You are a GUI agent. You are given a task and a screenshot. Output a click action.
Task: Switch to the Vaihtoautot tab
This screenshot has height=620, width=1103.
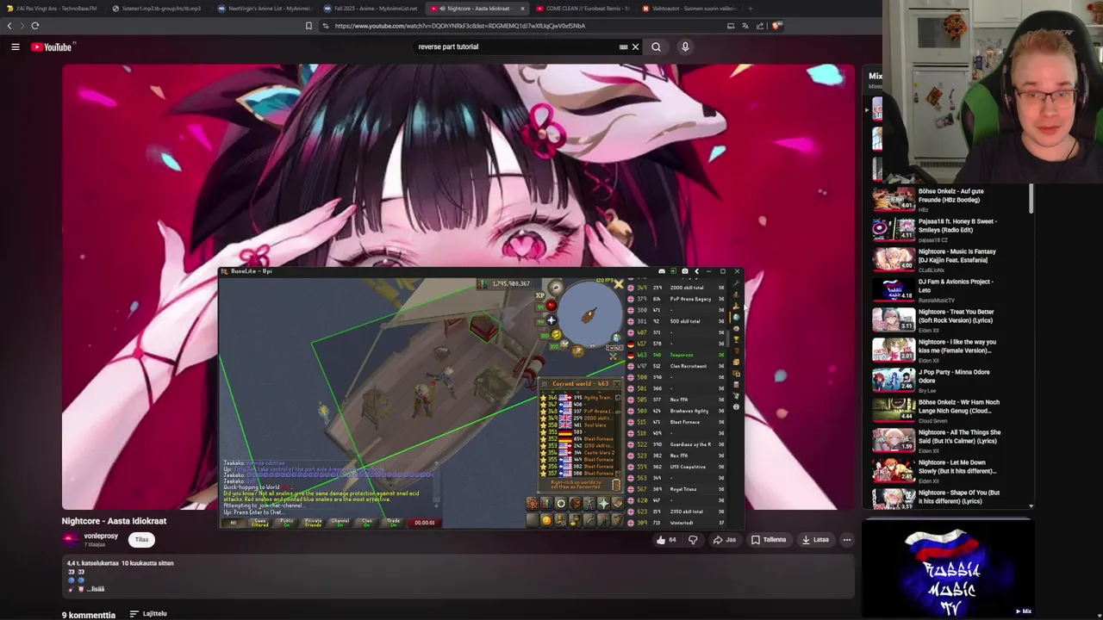pos(689,9)
